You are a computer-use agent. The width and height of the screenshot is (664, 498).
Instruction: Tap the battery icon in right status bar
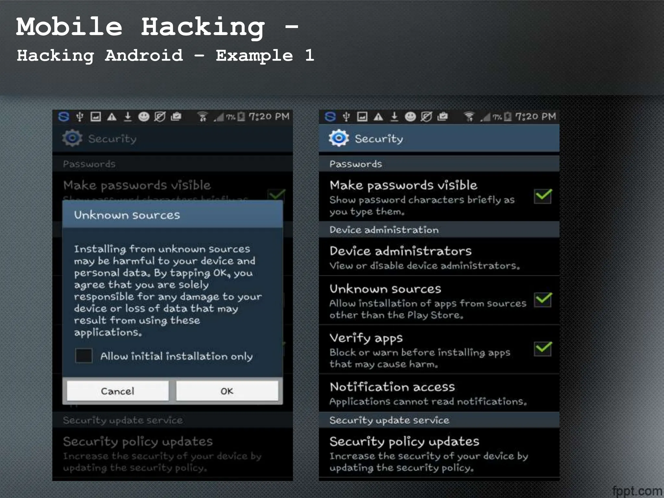point(508,116)
